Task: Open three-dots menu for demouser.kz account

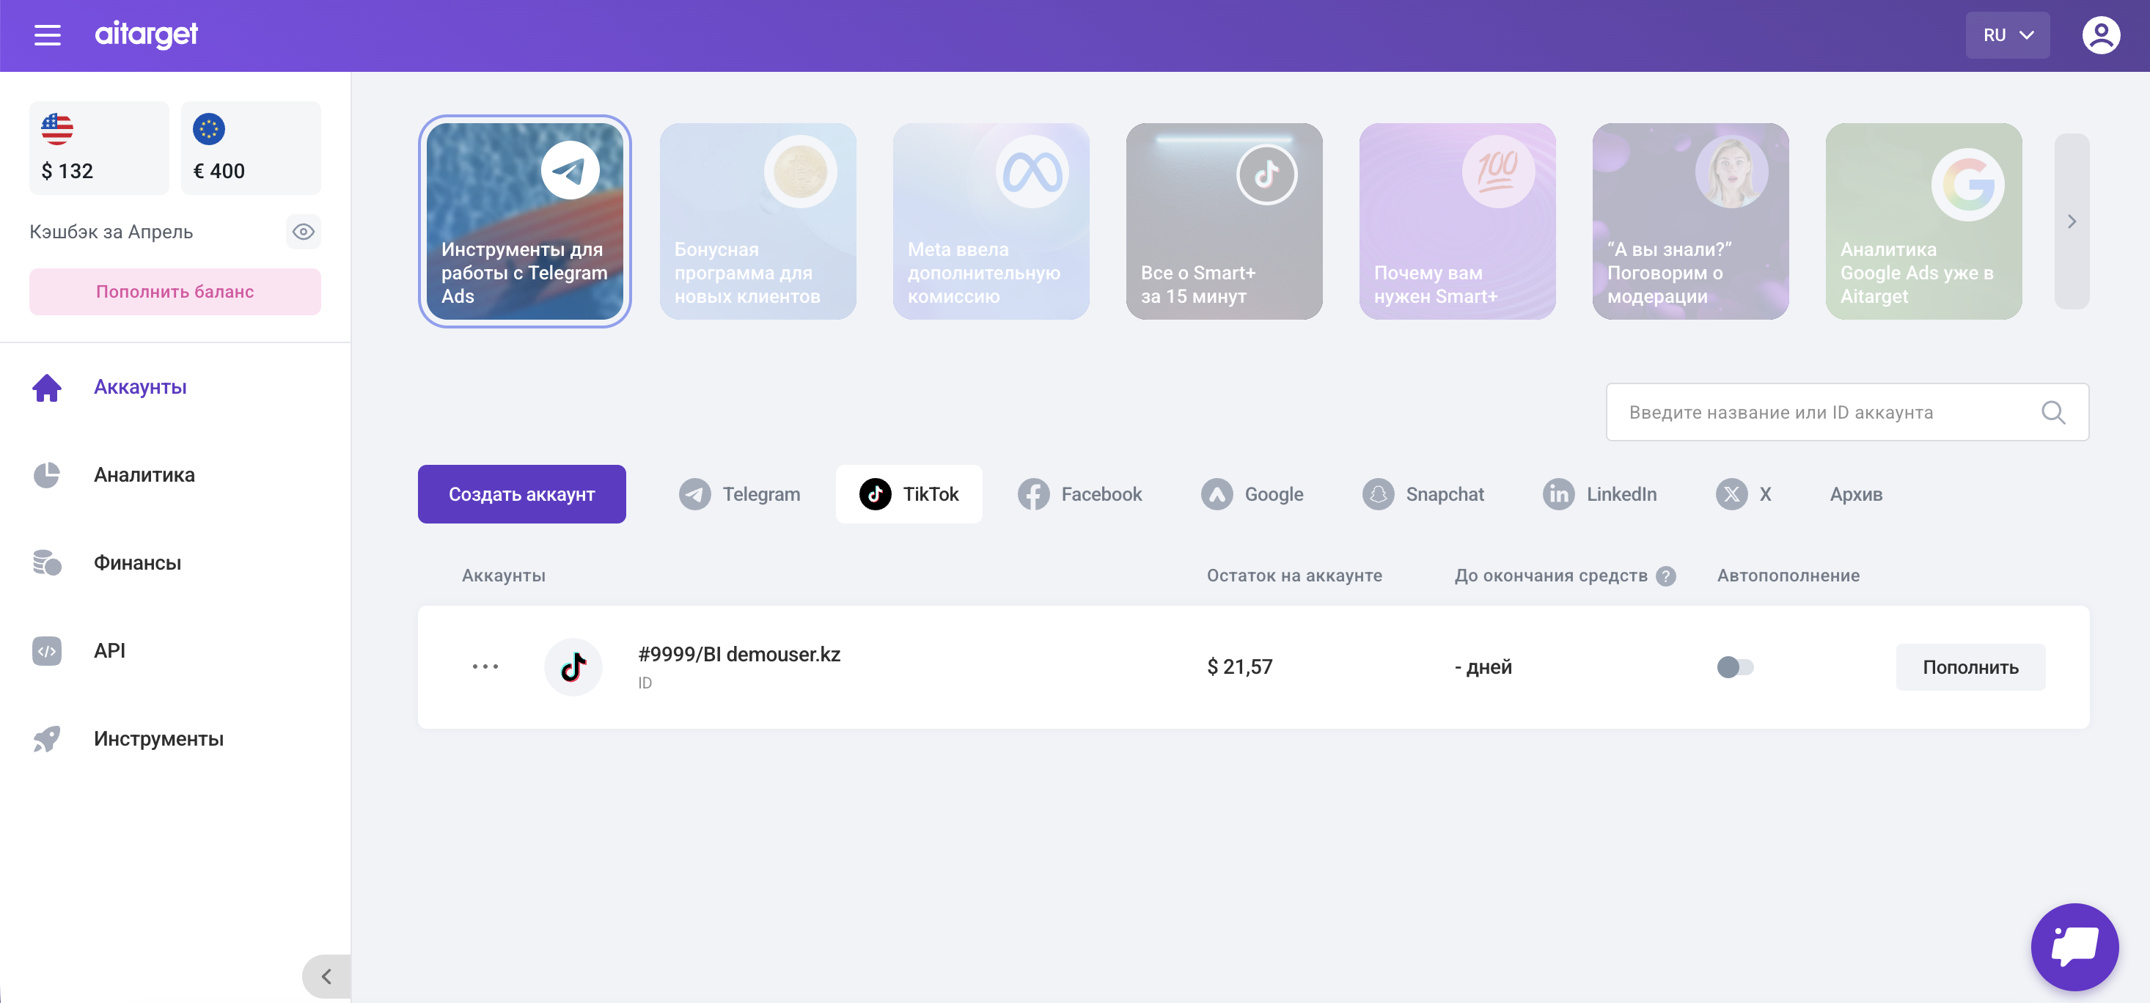Action: [x=485, y=666]
